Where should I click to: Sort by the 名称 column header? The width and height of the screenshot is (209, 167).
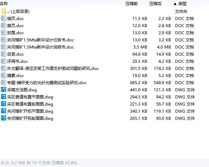[4, 4]
